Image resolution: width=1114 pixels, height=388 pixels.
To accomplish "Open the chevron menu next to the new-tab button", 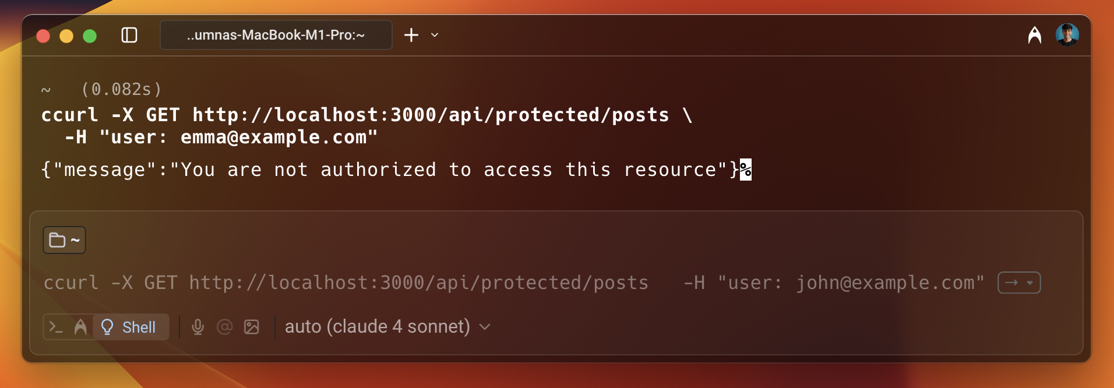I will tap(433, 35).
